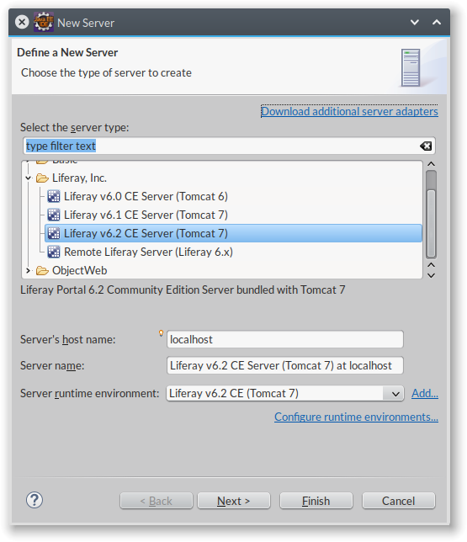Click the title bar up chevron
The image size is (467, 542).
pos(437,23)
